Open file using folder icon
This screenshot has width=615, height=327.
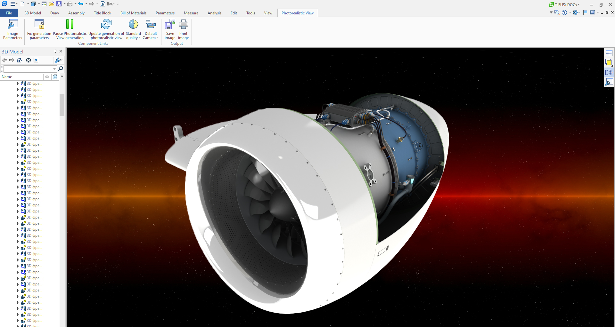[51, 4]
